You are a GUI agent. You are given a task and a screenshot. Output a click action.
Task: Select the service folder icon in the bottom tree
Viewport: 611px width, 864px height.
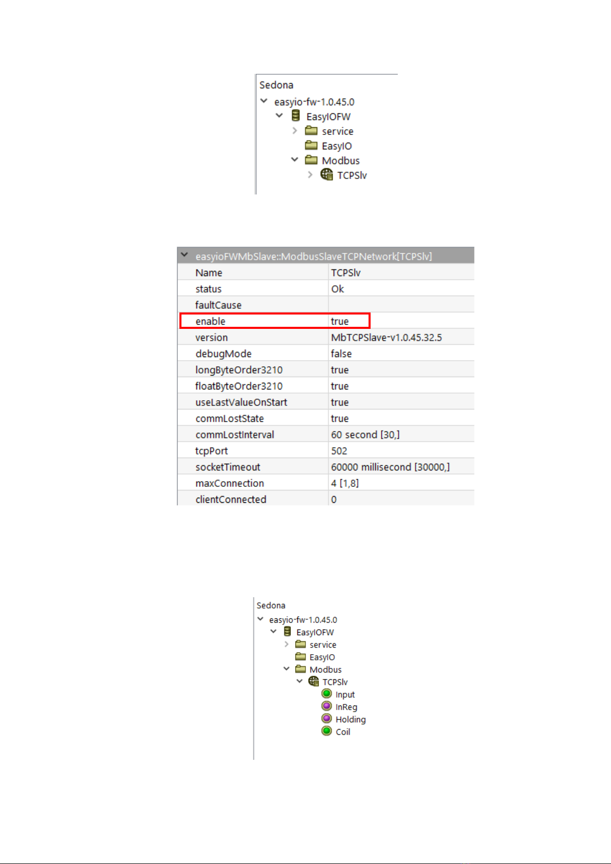coord(300,644)
